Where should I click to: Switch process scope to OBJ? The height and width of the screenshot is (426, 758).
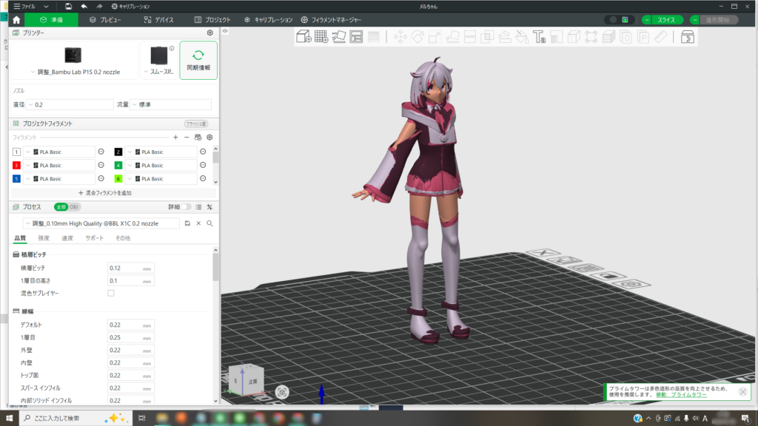pyautogui.click(x=74, y=207)
